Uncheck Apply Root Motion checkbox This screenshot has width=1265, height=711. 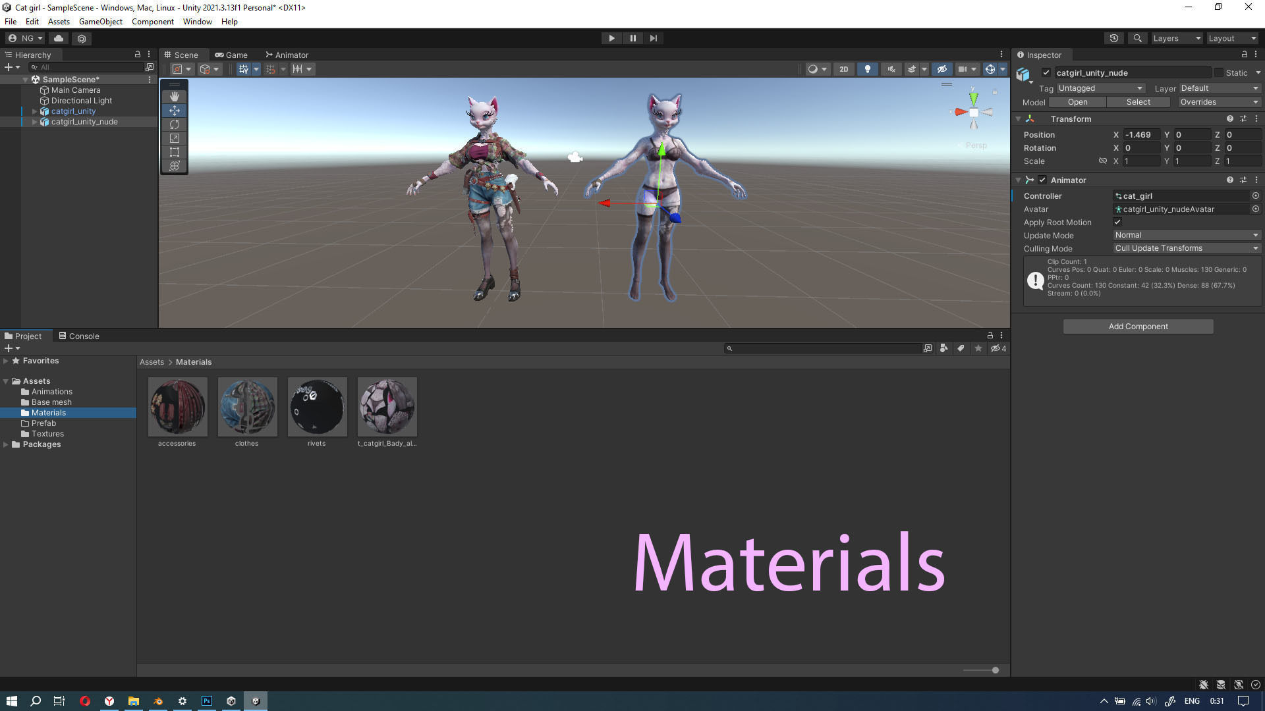point(1117,222)
